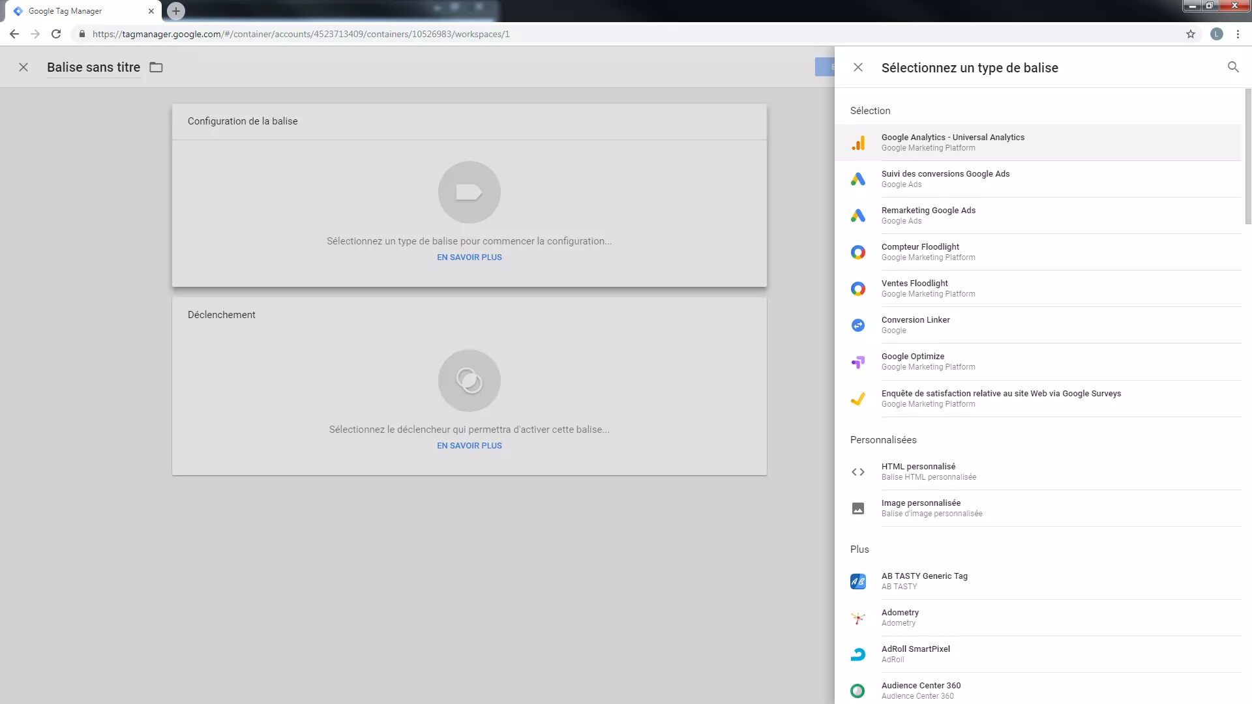1252x704 pixels.
Task: Open search in tag type panel
Action: click(x=1233, y=67)
